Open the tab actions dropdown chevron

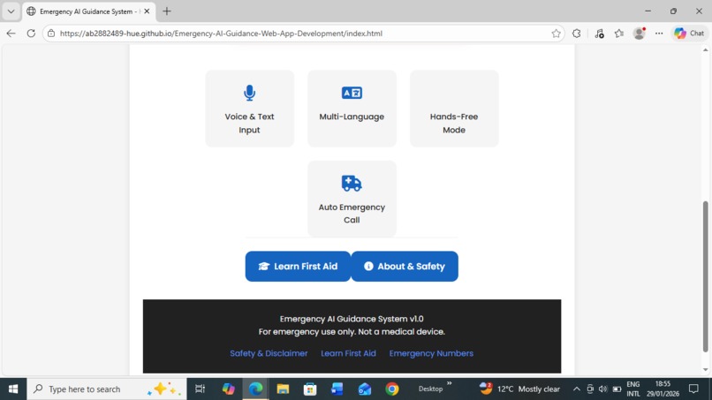point(11,11)
